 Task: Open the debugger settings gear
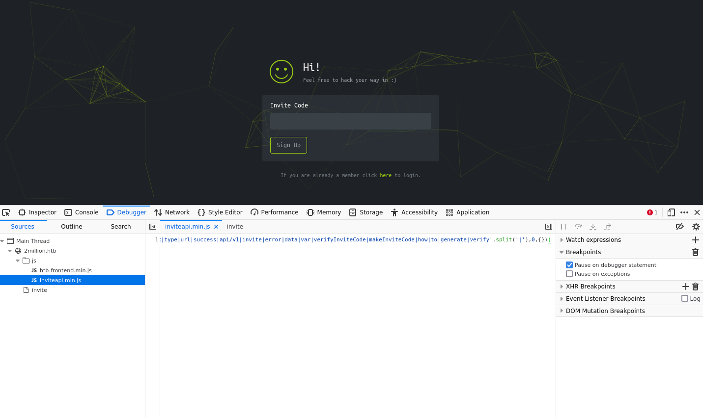coord(696,227)
